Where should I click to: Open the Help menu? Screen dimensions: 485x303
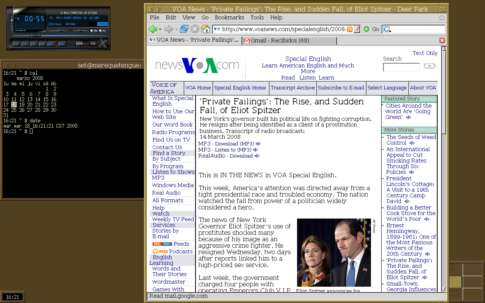276,17
